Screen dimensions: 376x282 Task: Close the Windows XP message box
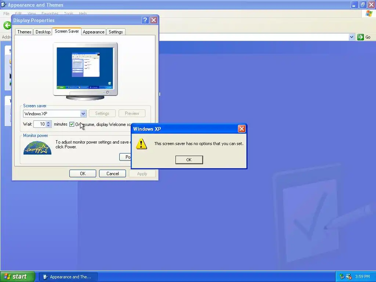242,129
